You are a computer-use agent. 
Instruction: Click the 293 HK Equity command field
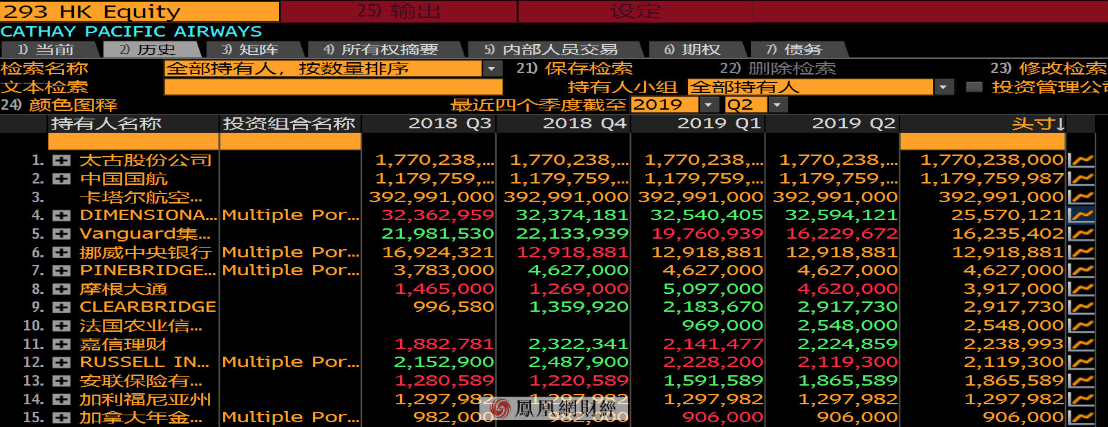pos(140,11)
